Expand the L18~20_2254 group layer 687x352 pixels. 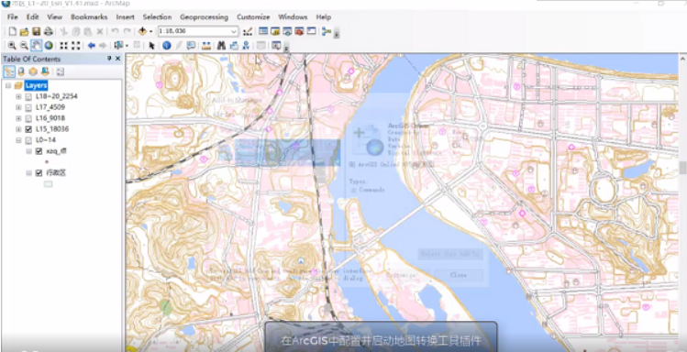tap(18, 96)
